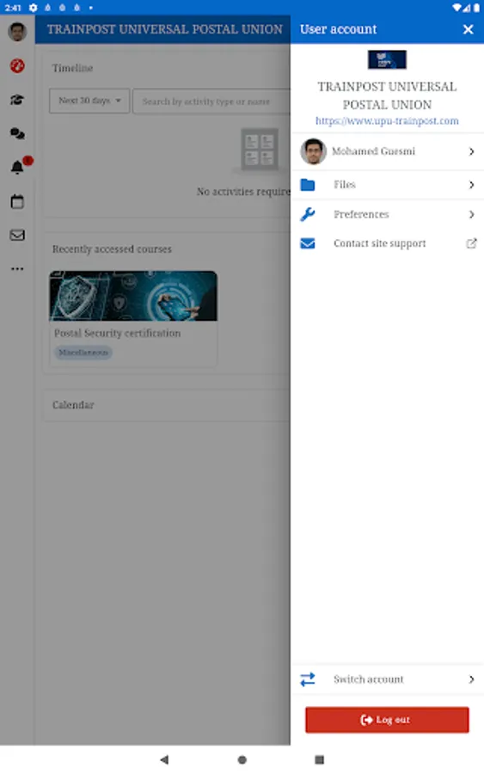Open Mohamed Guesmi profile row

[x=388, y=151]
